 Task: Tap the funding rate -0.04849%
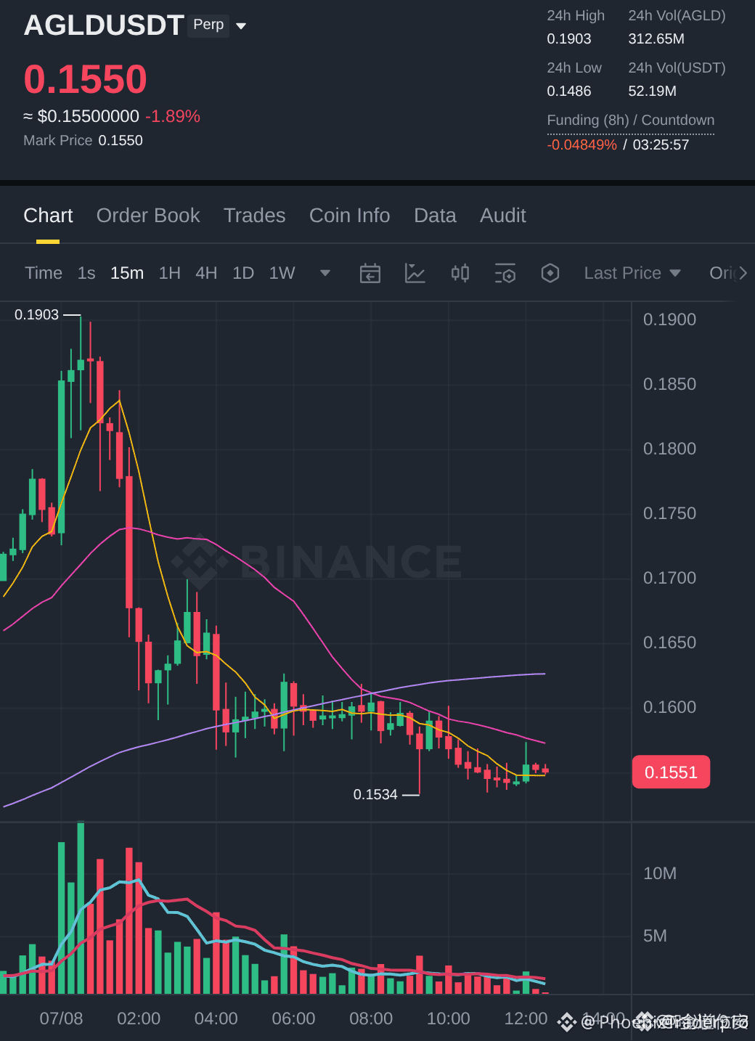pos(582,144)
